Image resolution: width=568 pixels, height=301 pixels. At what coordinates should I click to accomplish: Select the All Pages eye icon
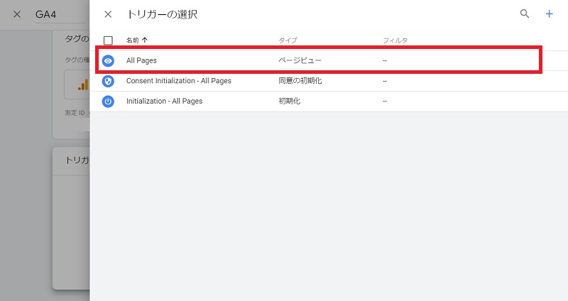(x=108, y=60)
